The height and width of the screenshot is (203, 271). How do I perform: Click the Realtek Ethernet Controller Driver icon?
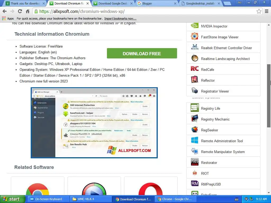[195, 47]
